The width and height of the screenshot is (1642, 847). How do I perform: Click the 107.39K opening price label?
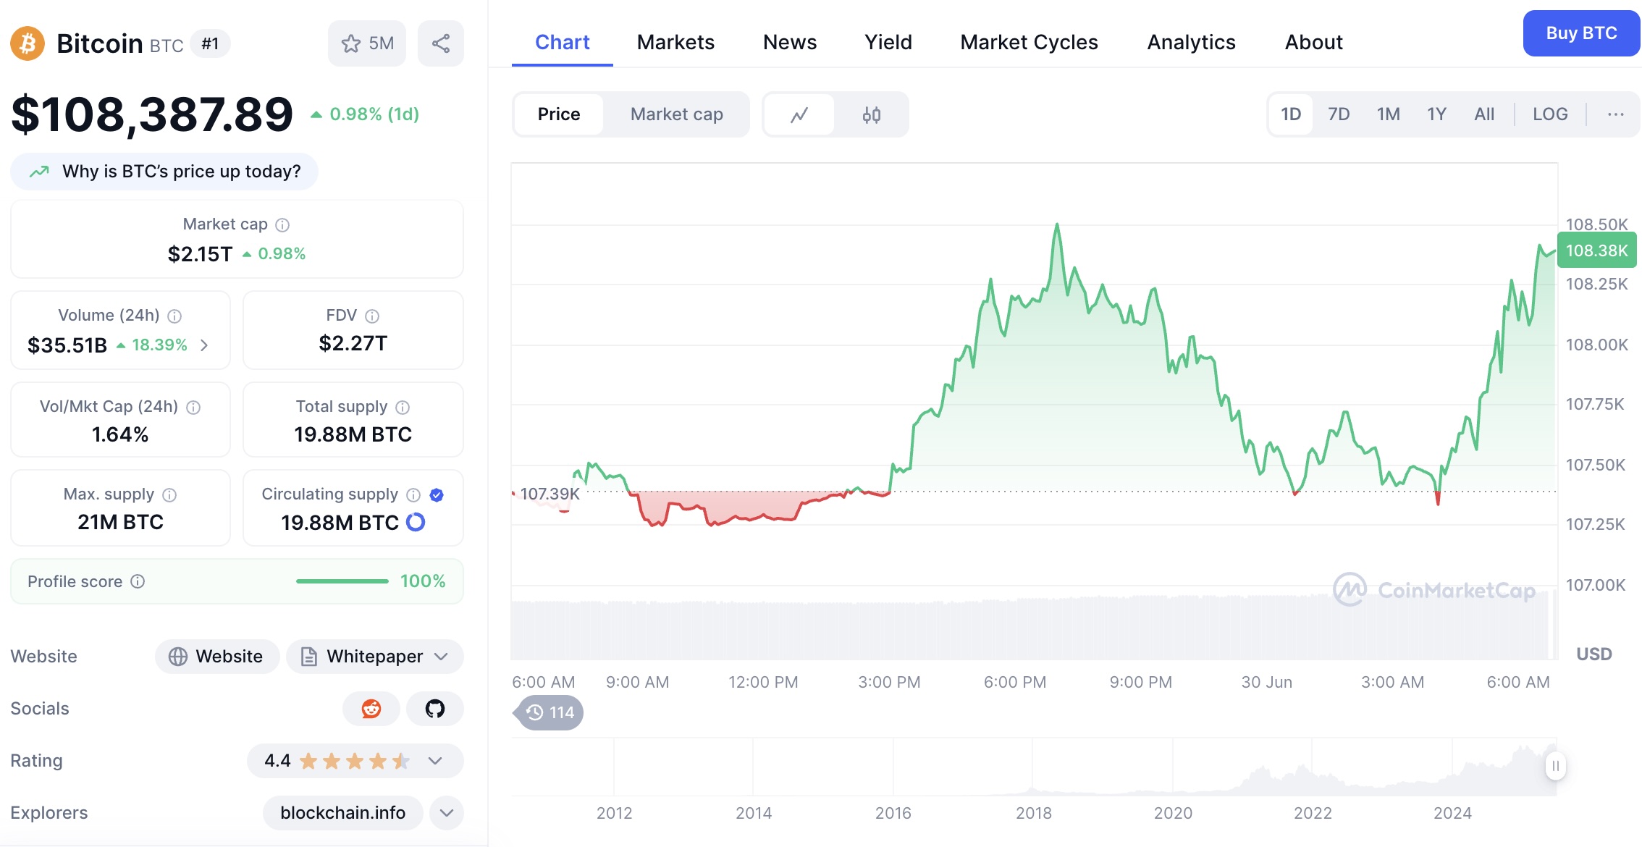click(550, 494)
